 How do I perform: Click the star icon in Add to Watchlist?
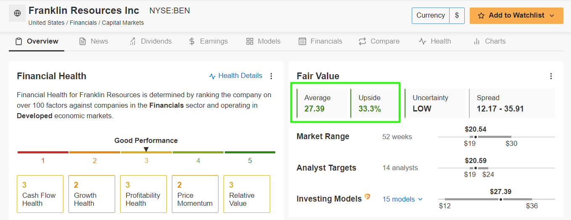(481, 16)
